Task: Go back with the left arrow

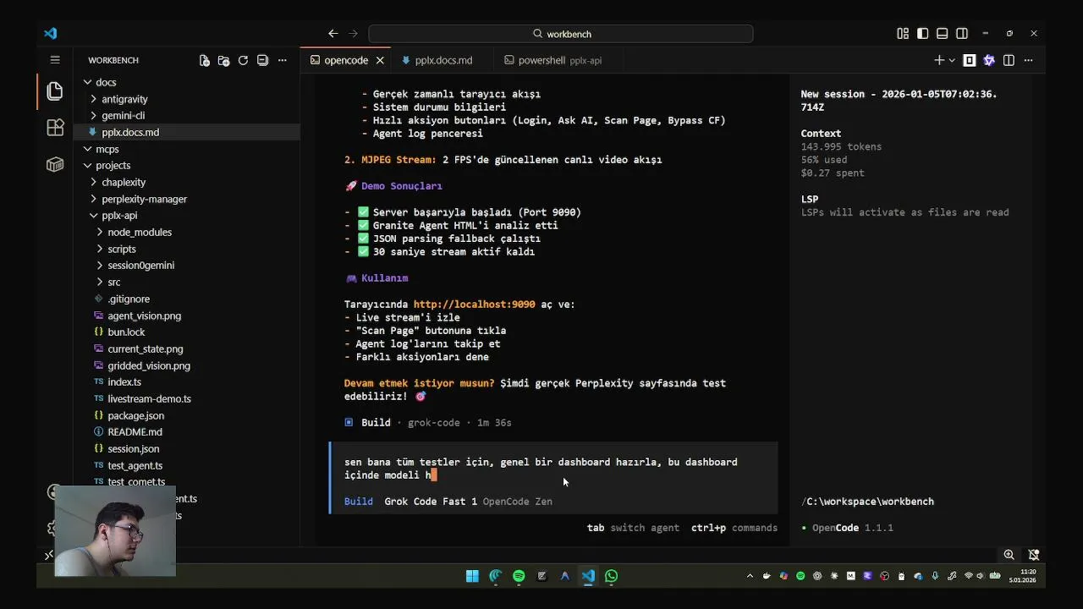Action: [x=333, y=34]
